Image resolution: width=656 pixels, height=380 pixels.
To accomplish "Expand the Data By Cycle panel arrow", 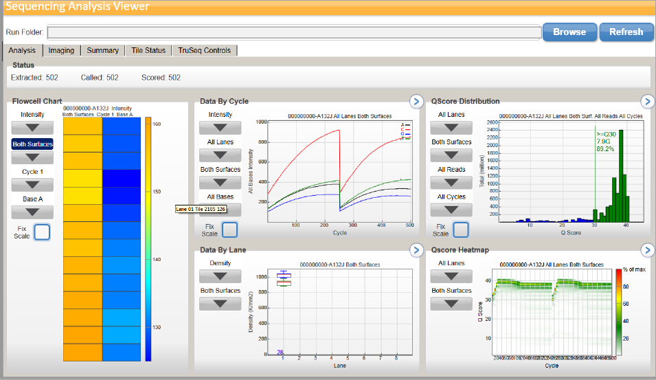I will pos(416,102).
